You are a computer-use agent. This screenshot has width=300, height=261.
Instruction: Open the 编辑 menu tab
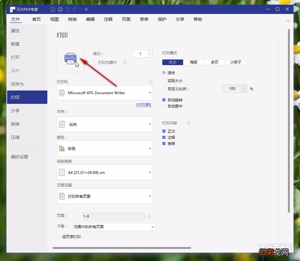pyautogui.click(x=90, y=19)
